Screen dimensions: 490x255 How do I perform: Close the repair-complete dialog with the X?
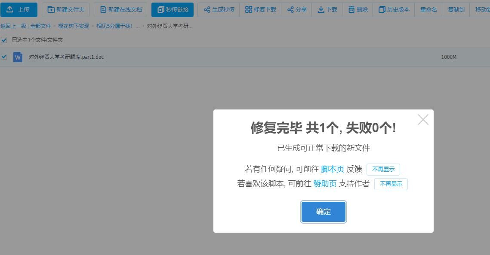[423, 120]
